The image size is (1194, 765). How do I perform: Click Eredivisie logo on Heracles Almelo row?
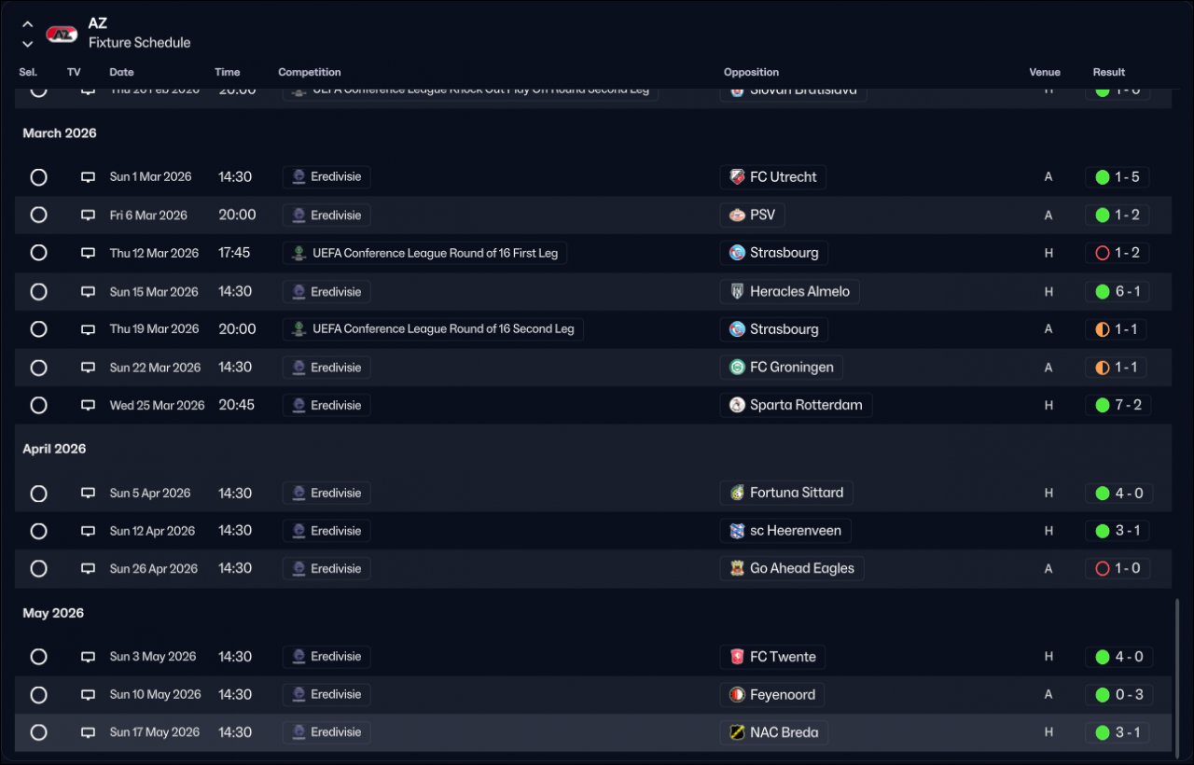[x=298, y=291]
